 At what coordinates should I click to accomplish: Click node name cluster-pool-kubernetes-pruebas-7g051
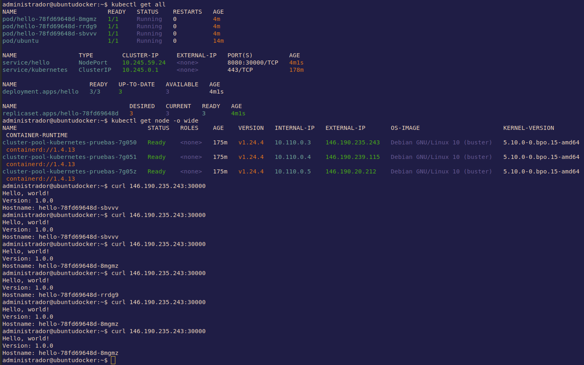pyautogui.click(x=69, y=157)
